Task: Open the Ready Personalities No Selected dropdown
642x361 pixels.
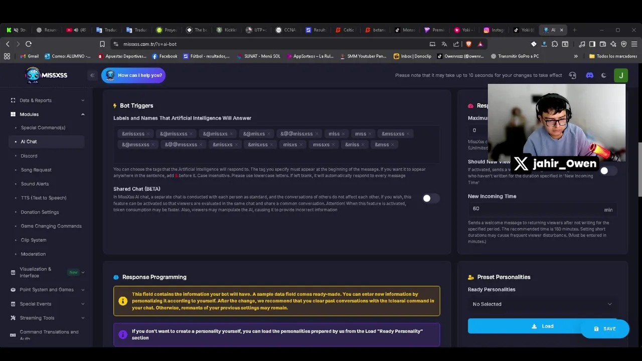Action: (542, 304)
